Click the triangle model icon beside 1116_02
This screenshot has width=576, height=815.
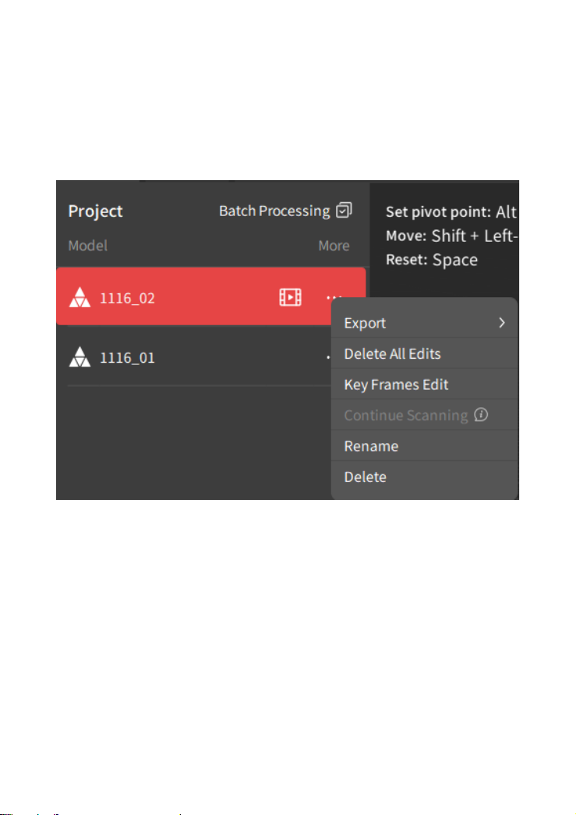click(80, 297)
